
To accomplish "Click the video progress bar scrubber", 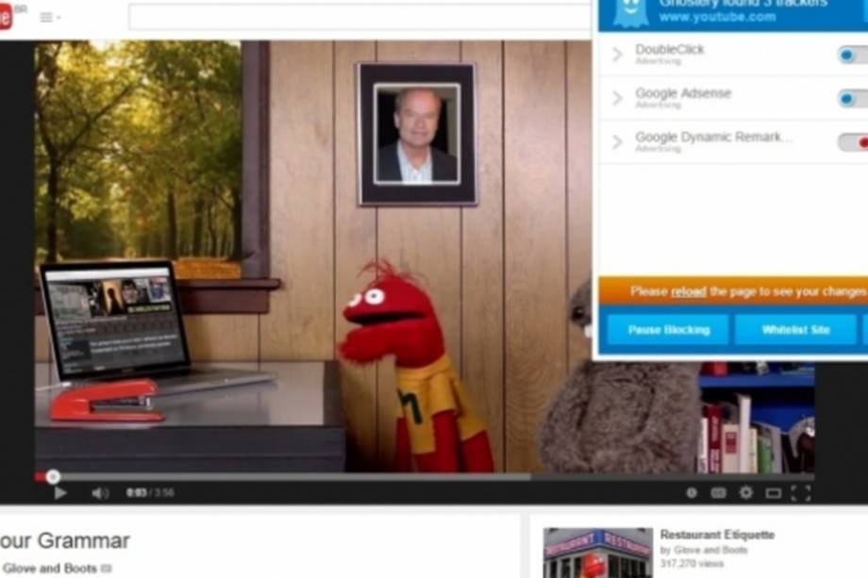I will click(53, 476).
